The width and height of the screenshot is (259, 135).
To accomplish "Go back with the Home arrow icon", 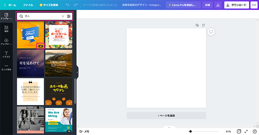I will click(x=5, y=5).
